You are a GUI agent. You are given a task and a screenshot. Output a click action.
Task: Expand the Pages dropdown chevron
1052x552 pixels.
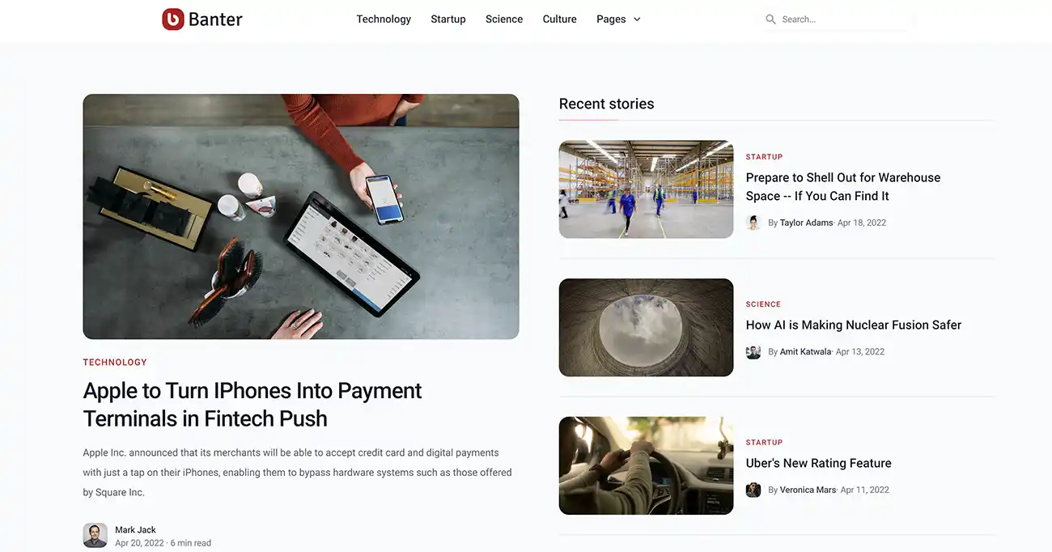(637, 19)
